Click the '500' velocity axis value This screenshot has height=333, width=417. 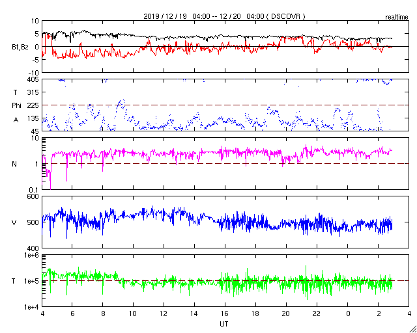pos(34,222)
